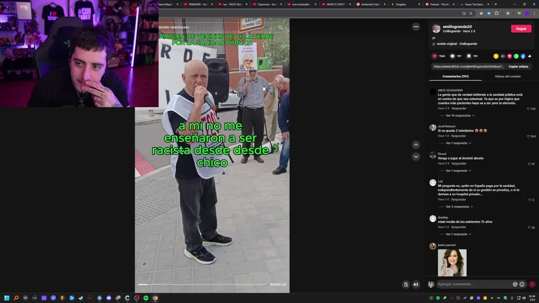This screenshot has width=539, height=303.
Task: Share the video to WhatsApp
Action: (516, 56)
